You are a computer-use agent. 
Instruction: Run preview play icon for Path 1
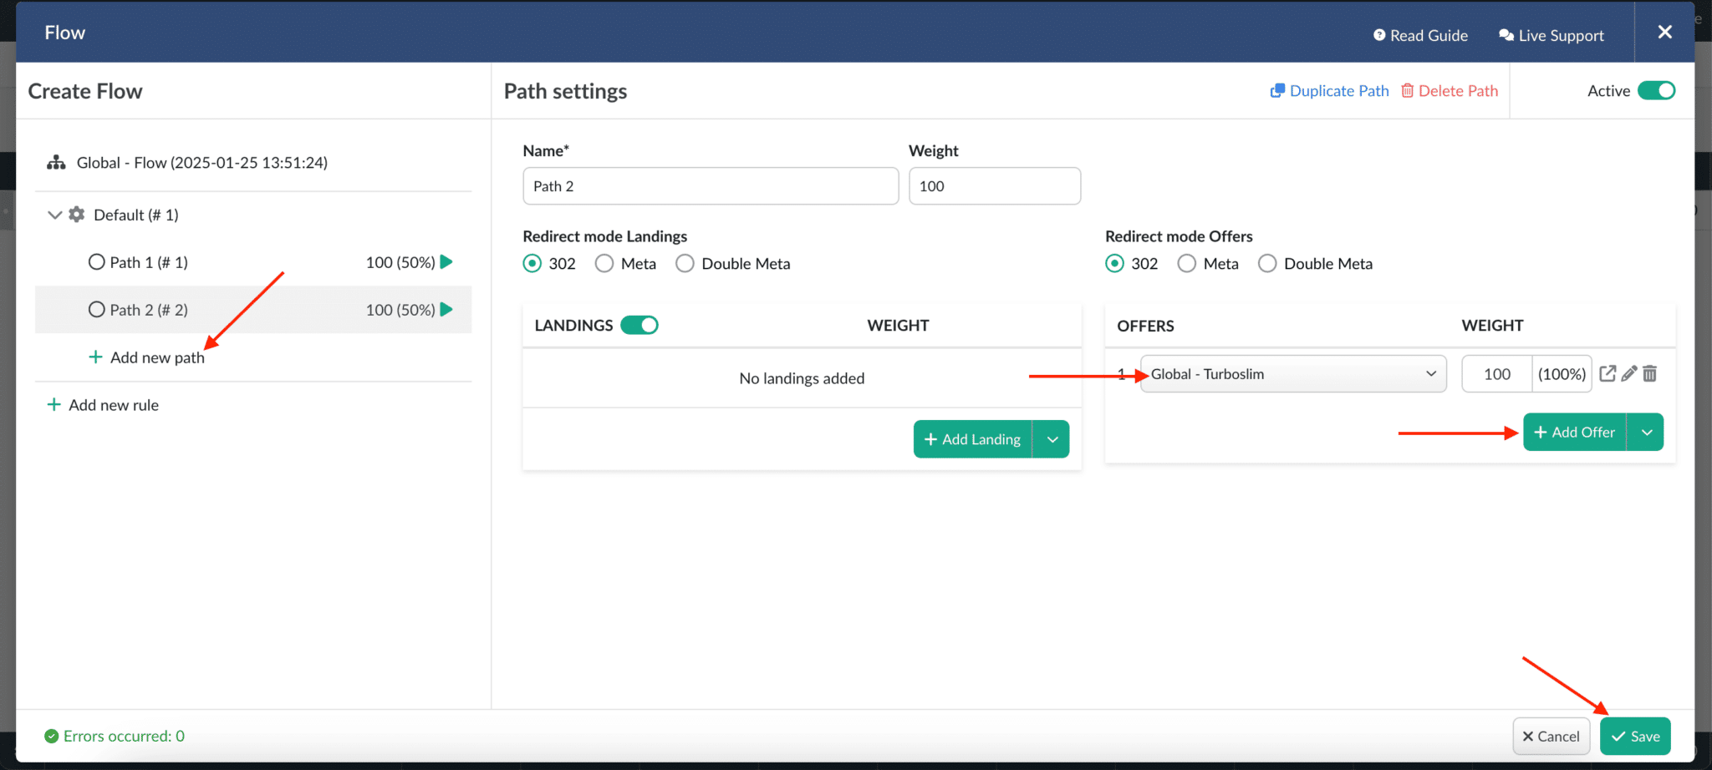(x=446, y=261)
